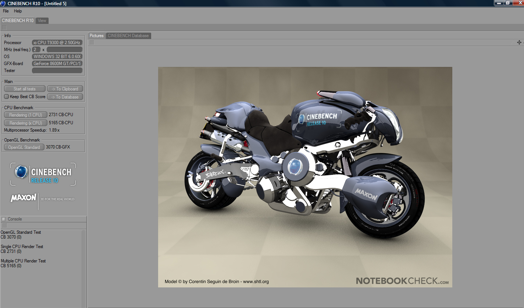Click the grip handle below the CINEBENCH R10 tab
The image size is (524, 308).
4,28
